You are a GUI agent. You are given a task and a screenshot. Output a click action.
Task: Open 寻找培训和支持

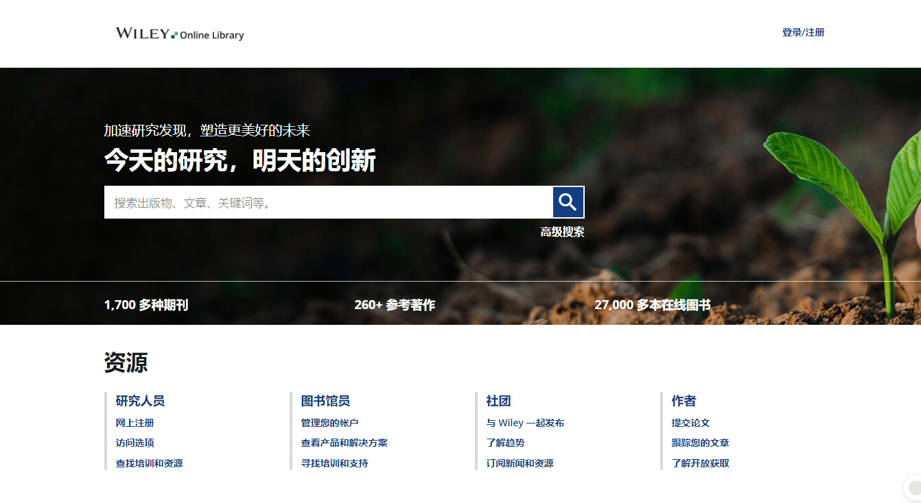pos(333,463)
